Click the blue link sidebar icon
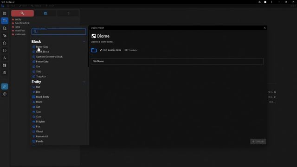This screenshot has height=167, width=297. [5, 87]
